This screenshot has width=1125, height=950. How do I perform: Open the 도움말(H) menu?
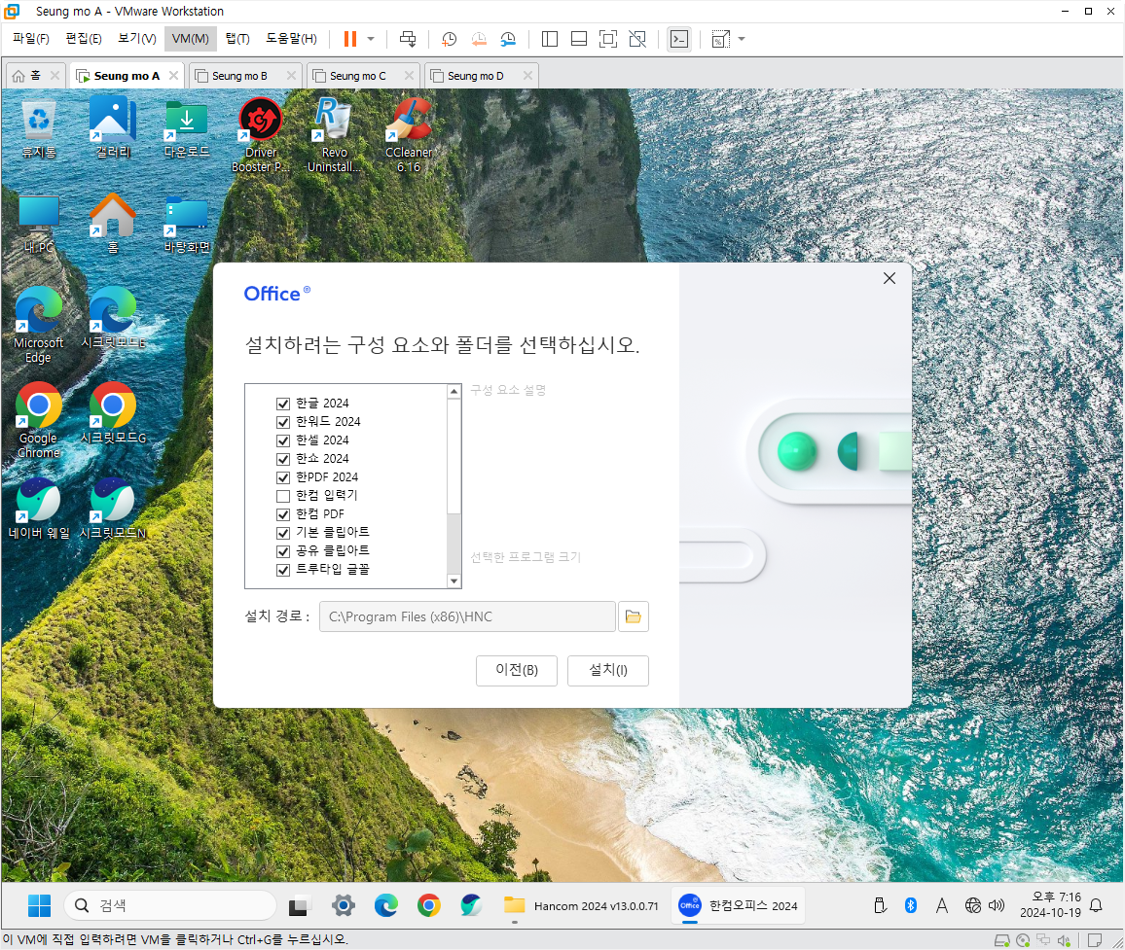coord(291,38)
